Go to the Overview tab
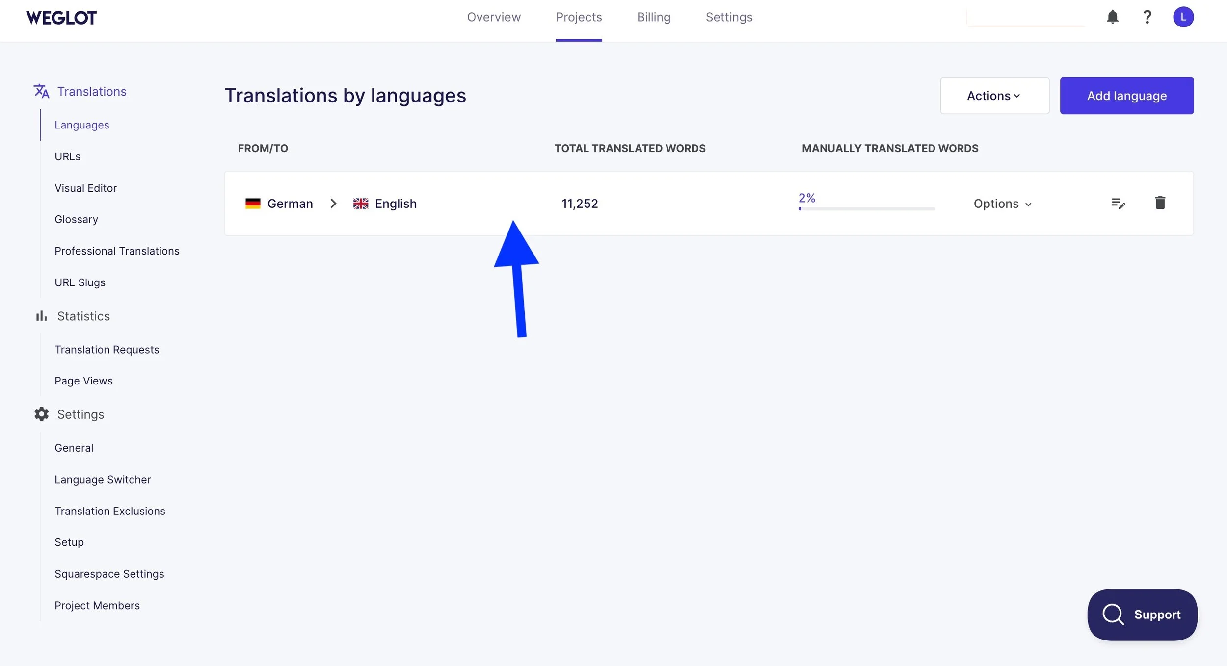Image resolution: width=1227 pixels, height=666 pixels. [494, 17]
